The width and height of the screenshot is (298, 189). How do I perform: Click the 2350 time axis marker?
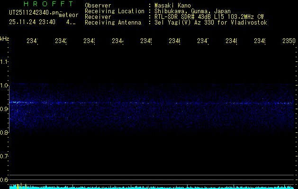289,41
